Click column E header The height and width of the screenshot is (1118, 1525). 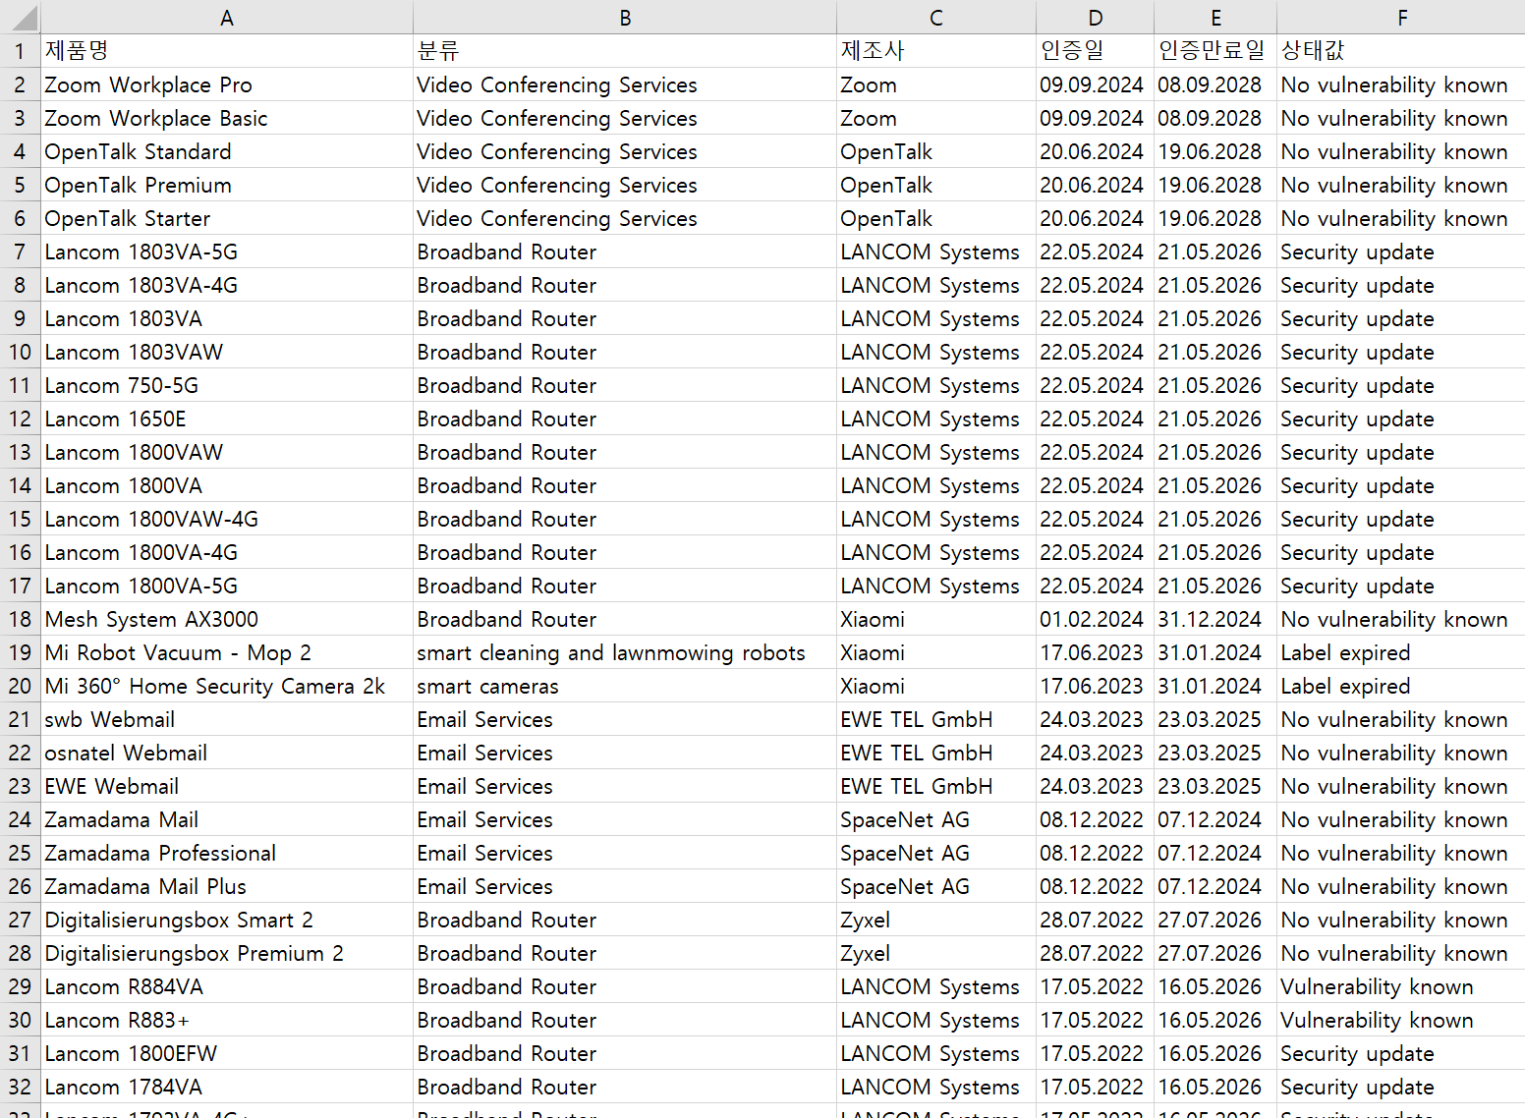click(1215, 17)
